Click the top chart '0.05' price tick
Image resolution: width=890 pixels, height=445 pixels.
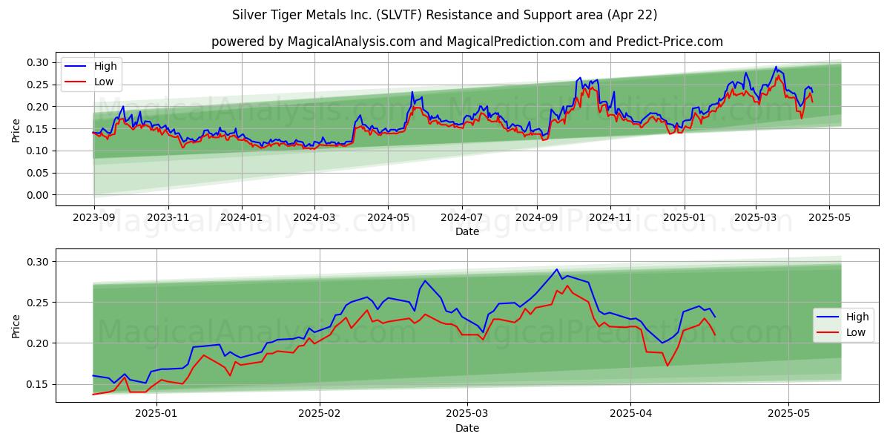pyautogui.click(x=39, y=173)
